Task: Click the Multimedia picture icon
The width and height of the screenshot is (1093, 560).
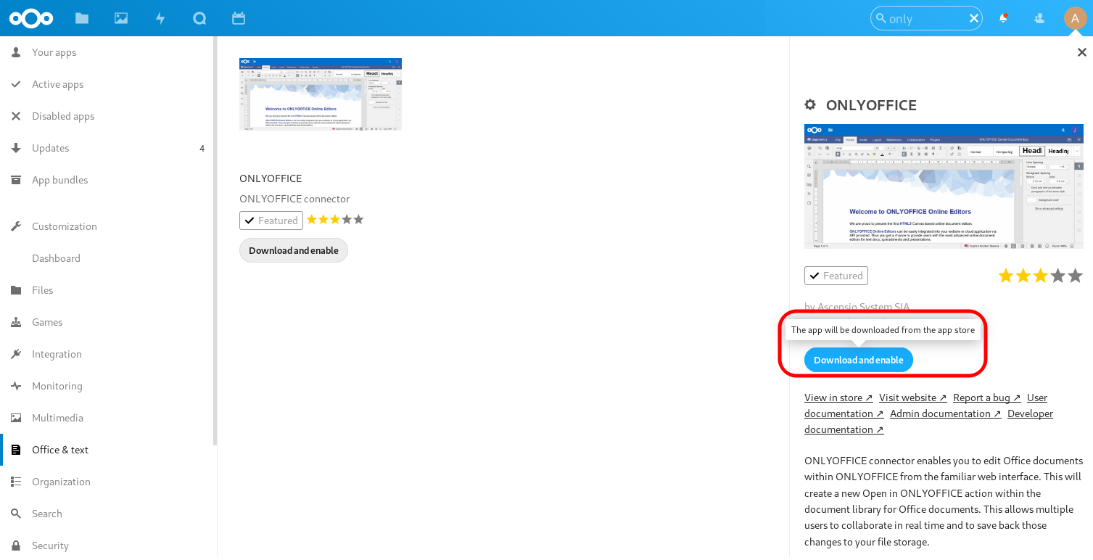Action: pos(16,418)
